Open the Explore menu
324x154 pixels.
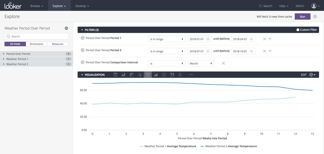(59, 6)
